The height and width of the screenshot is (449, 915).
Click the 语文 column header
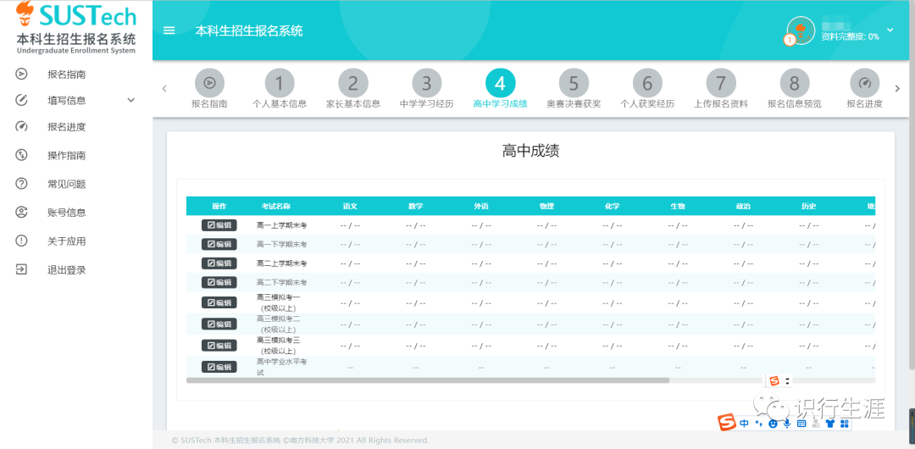point(350,206)
